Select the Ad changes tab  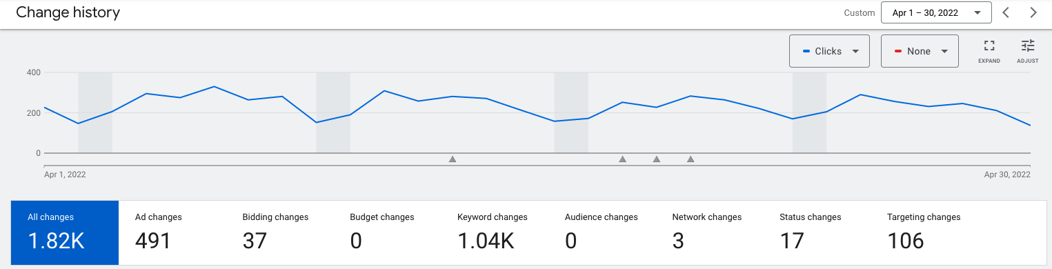pyautogui.click(x=172, y=232)
